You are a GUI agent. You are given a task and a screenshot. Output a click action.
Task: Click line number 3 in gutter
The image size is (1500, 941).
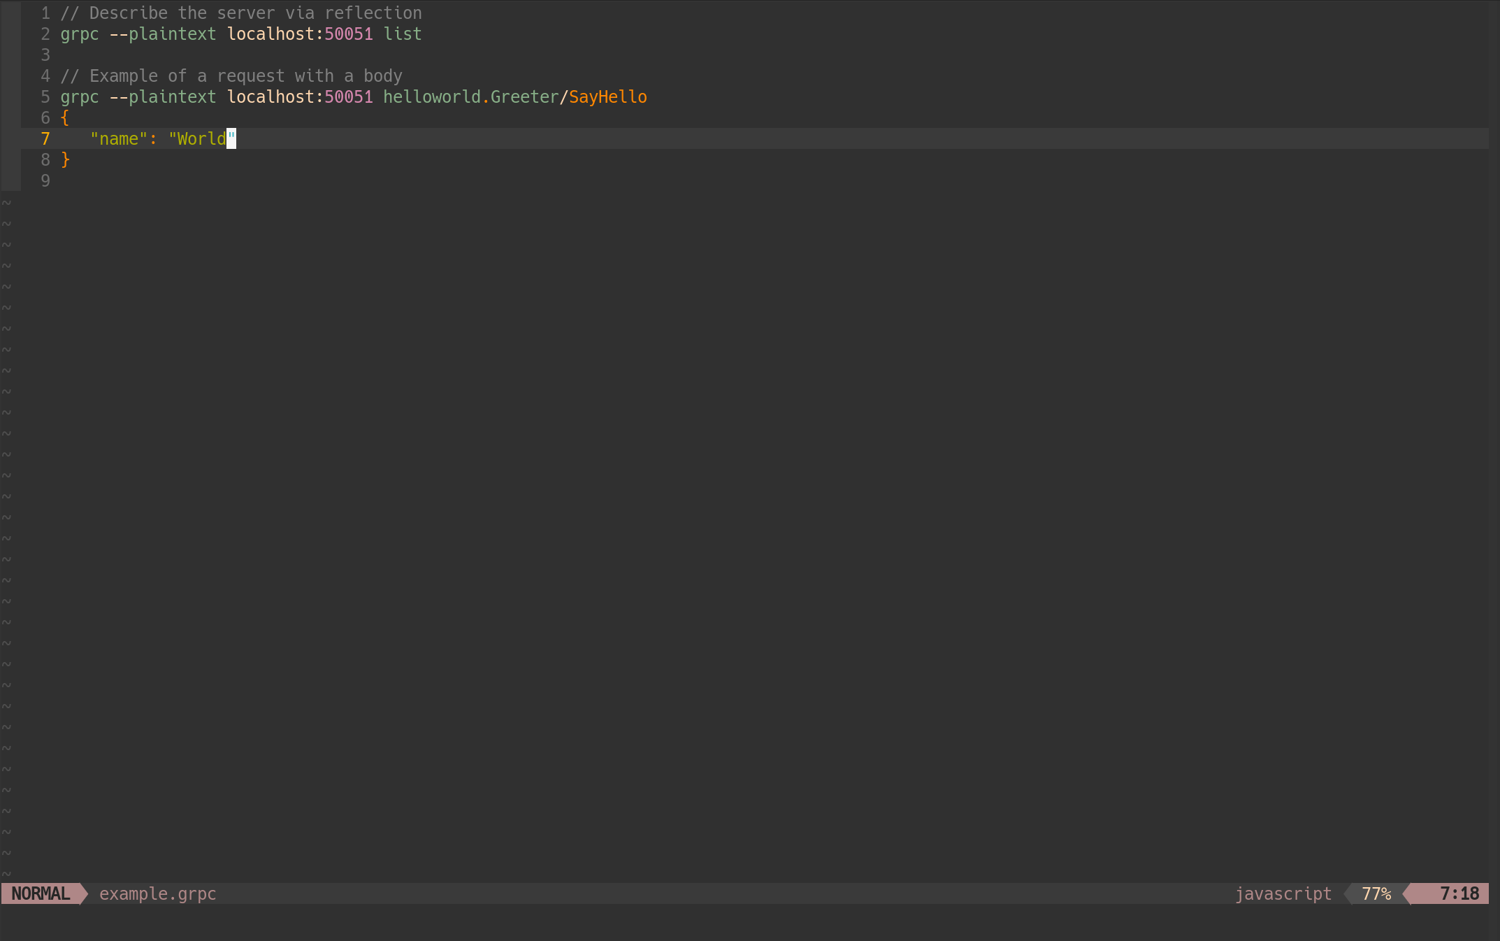tap(45, 55)
